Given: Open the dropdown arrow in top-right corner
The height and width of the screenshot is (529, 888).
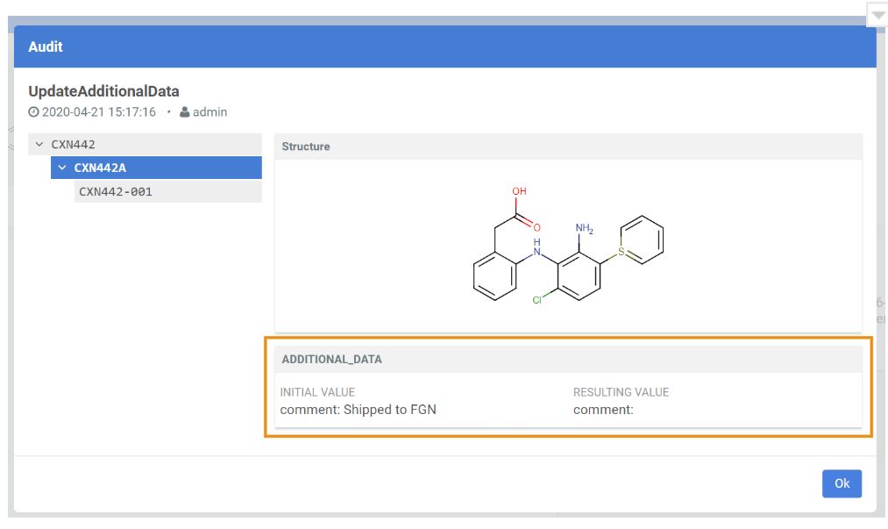Looking at the screenshot, I should point(877,16).
